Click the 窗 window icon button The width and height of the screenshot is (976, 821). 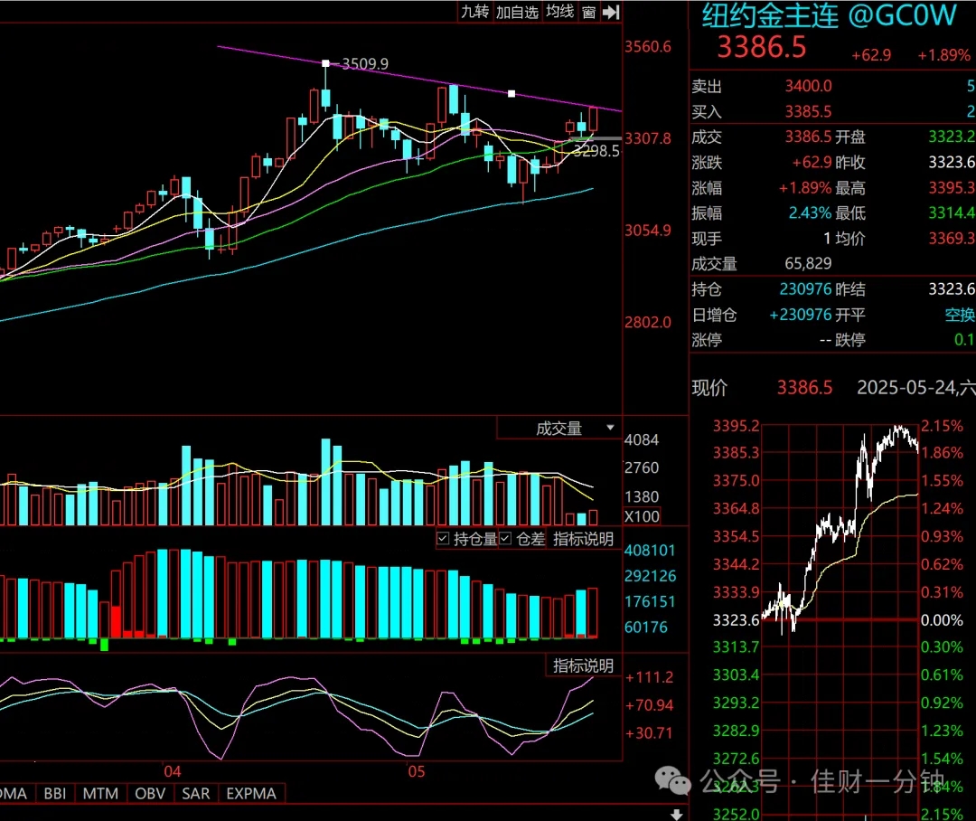click(589, 12)
